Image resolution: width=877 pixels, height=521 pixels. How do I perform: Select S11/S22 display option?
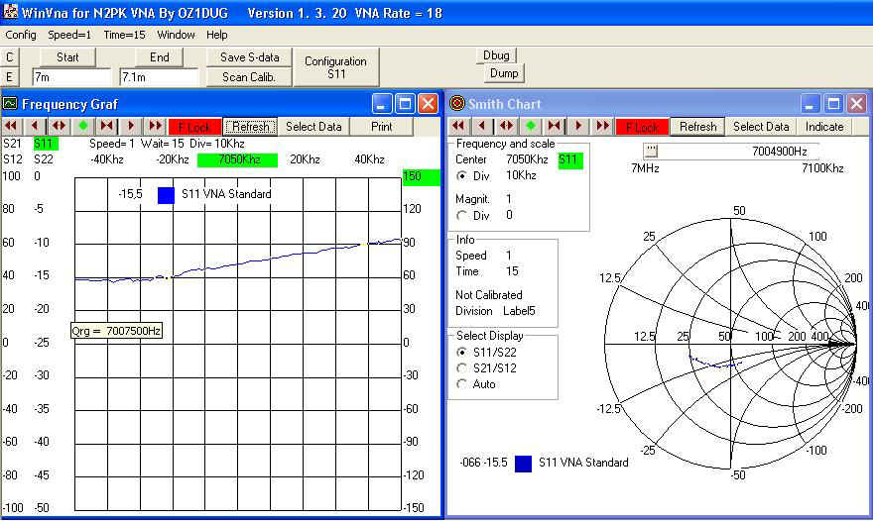[462, 353]
